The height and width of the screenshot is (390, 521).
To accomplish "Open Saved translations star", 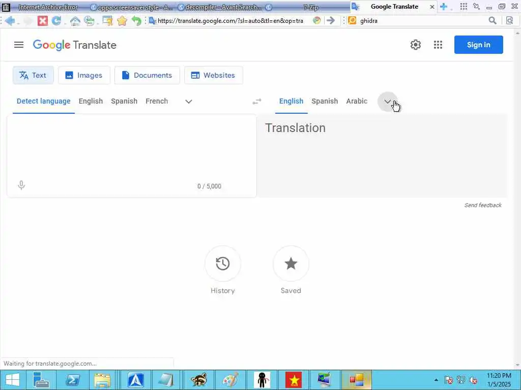I will click(291, 264).
